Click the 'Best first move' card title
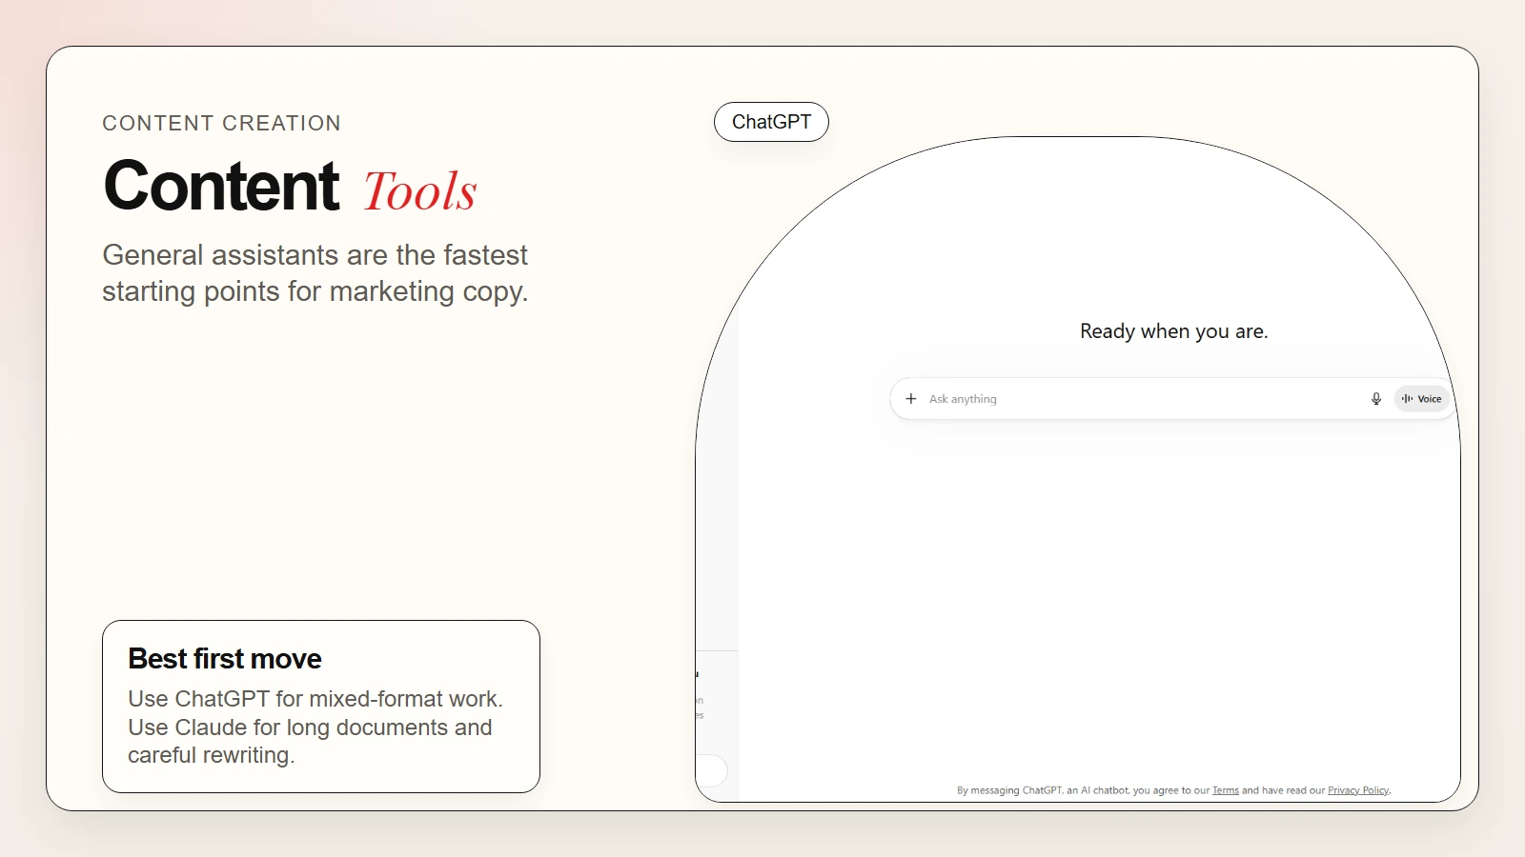 point(225,659)
